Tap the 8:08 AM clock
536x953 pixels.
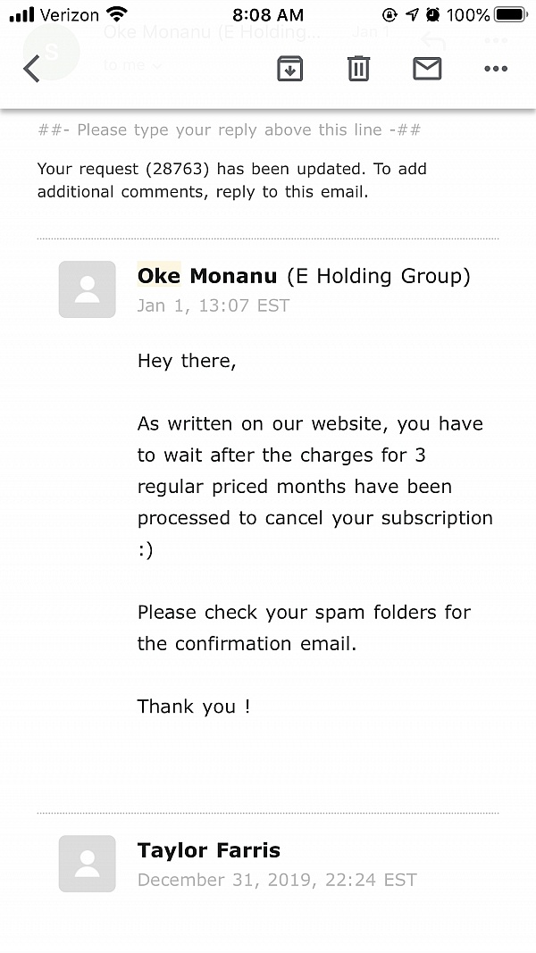[x=268, y=14]
